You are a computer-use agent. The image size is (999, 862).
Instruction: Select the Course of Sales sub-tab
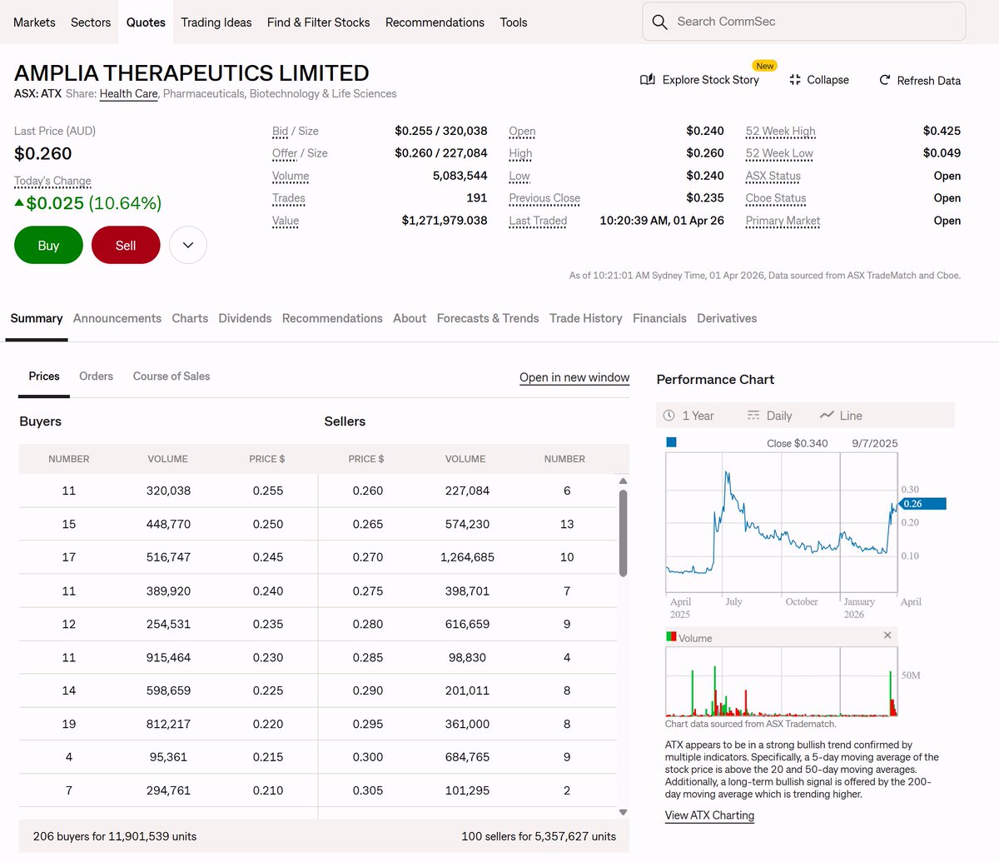pos(171,376)
